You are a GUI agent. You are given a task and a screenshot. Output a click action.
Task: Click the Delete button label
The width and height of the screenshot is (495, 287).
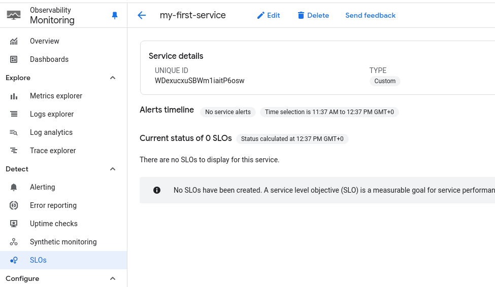(x=318, y=15)
